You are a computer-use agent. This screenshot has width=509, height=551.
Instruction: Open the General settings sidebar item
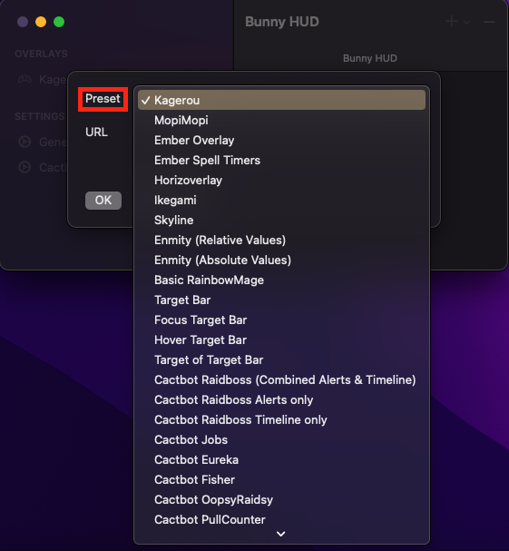[42, 142]
